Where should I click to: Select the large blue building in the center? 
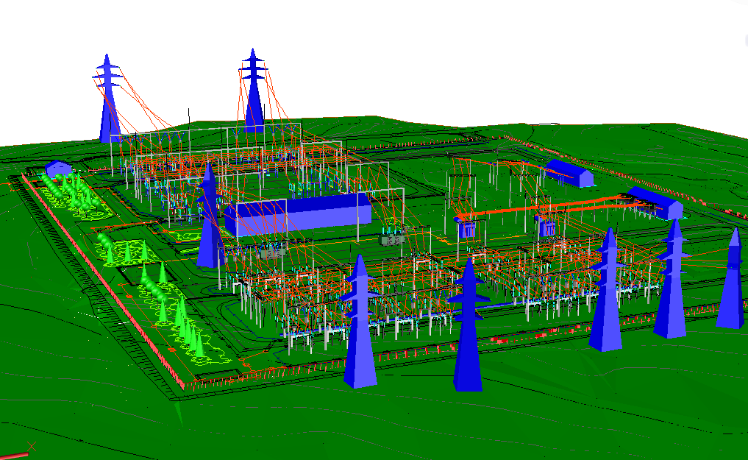click(x=298, y=215)
